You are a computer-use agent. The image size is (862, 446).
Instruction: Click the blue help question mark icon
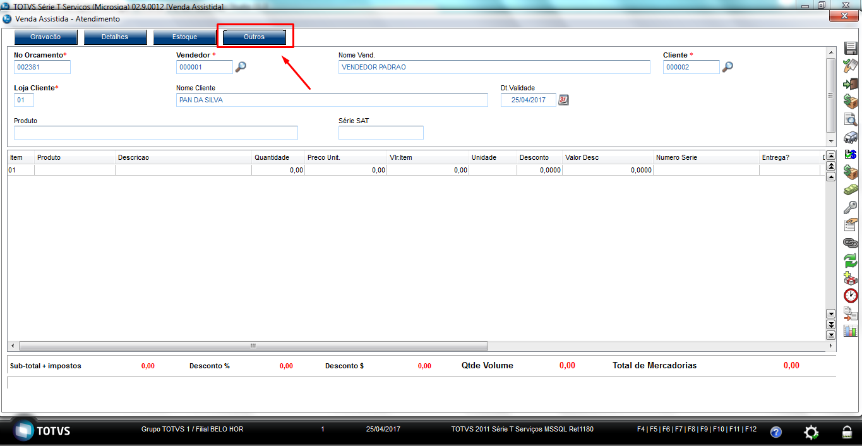pos(776,432)
